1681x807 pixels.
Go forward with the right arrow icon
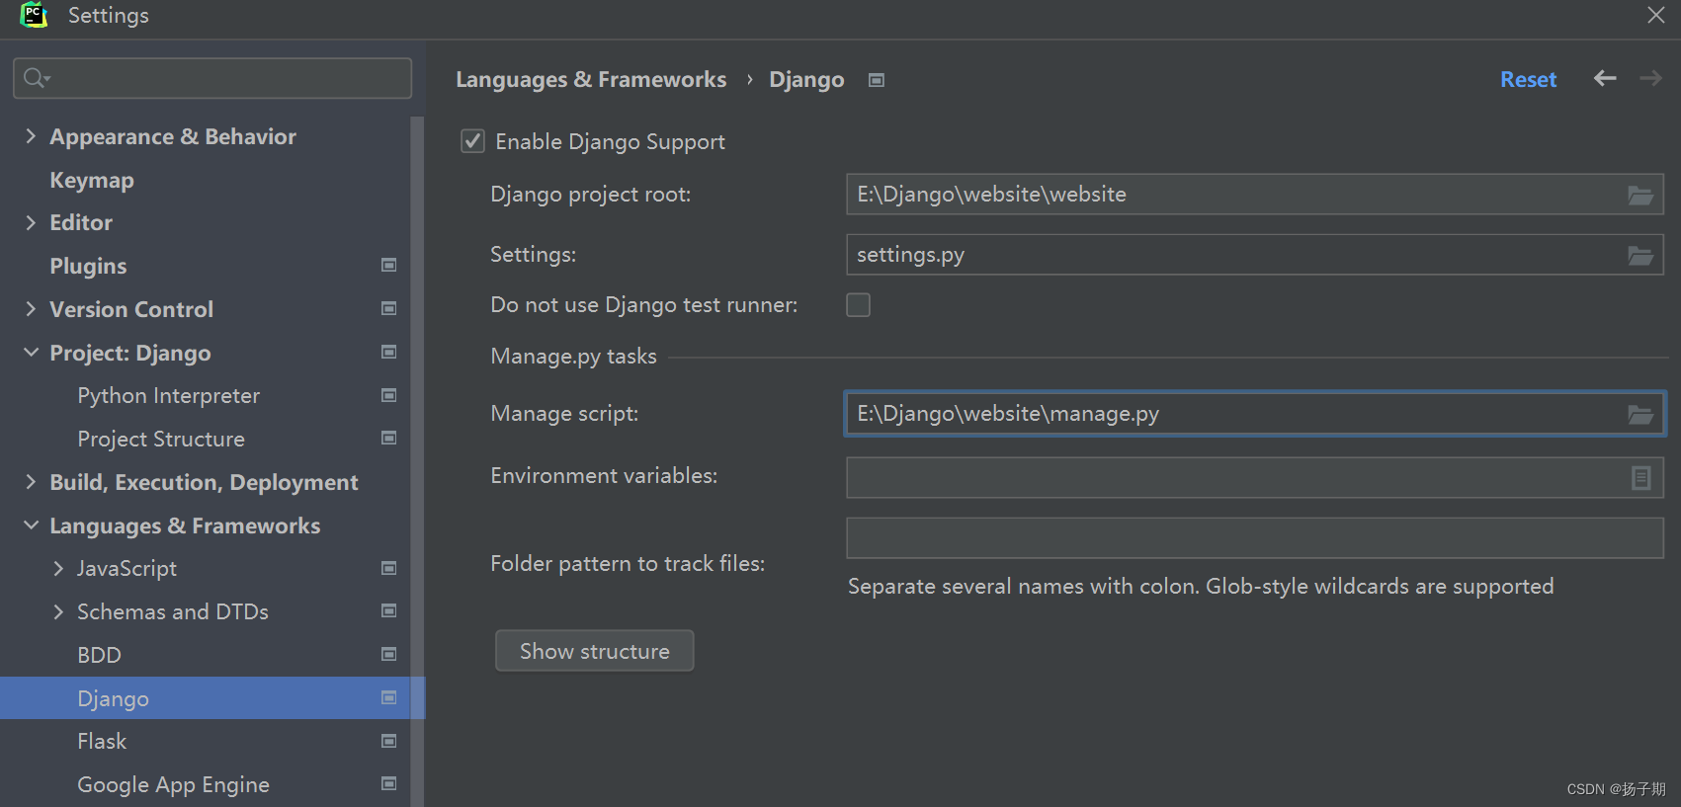click(1651, 78)
